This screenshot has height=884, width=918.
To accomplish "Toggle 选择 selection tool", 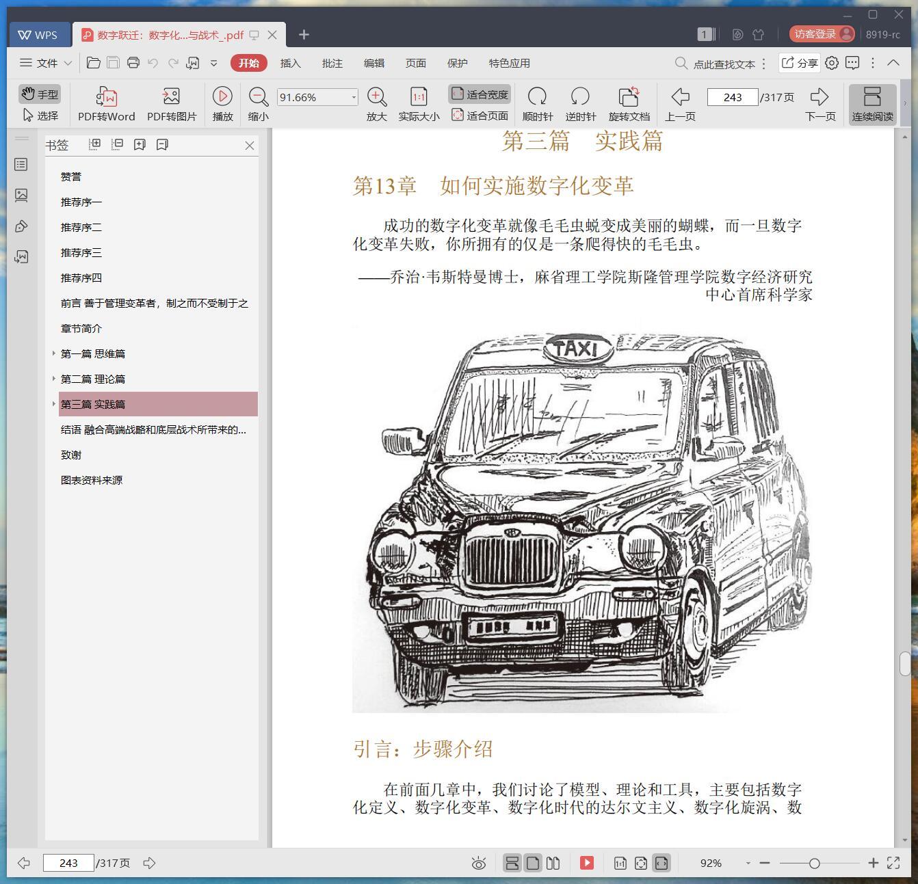I will click(x=41, y=116).
